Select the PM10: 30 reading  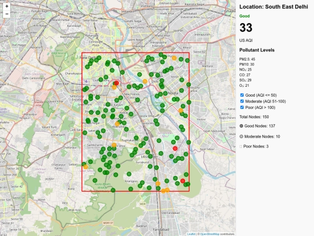tap(247, 65)
